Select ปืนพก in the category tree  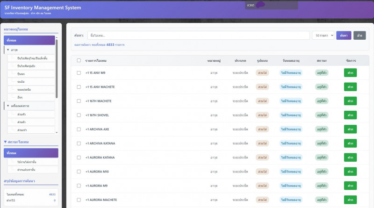tap(21, 74)
